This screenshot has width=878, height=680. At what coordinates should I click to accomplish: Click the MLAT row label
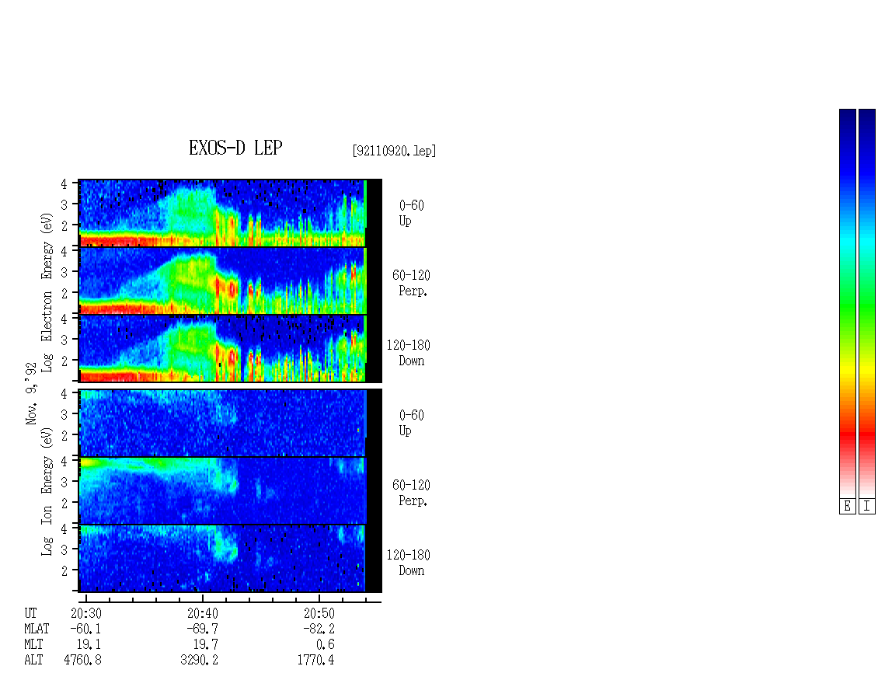pos(37,629)
